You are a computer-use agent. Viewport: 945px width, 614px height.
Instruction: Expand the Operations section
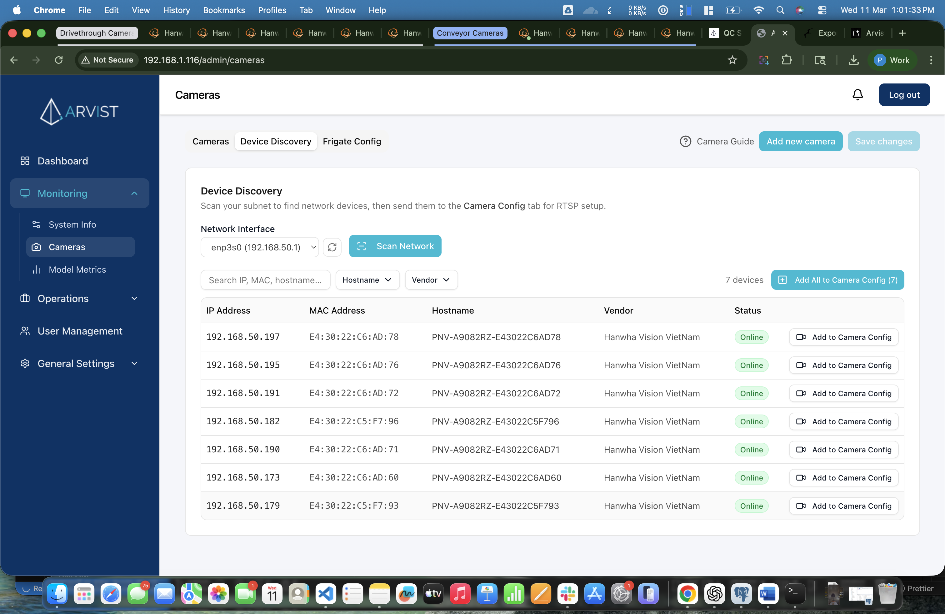click(134, 298)
